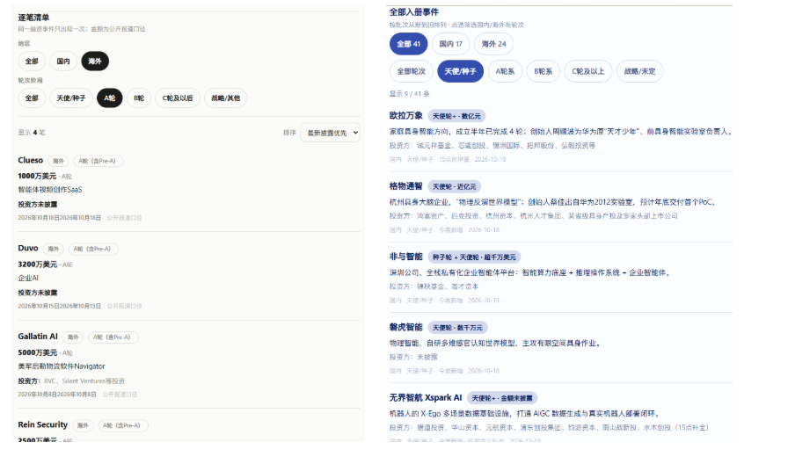Screen dimensions: 788x464
Task: Open the Gallatin AI entry title
Action: (x=38, y=337)
